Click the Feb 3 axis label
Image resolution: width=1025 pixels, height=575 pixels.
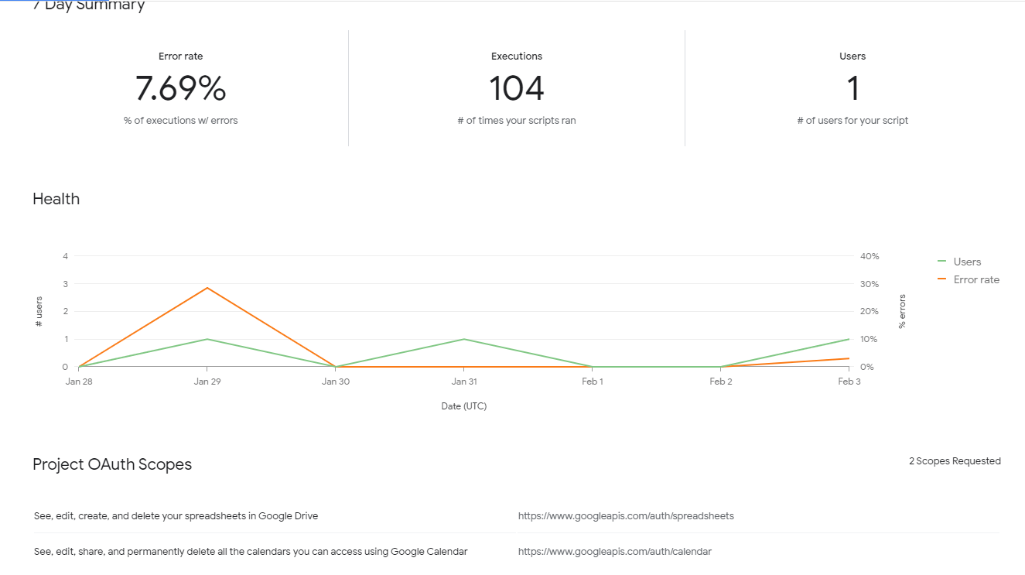849,382
